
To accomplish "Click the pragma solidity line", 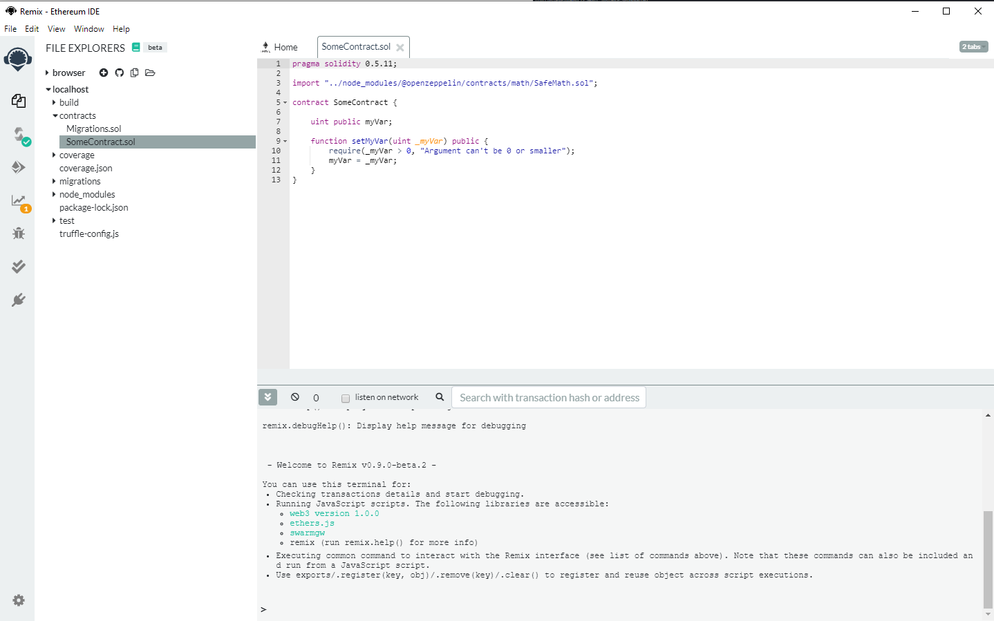I will [344, 64].
